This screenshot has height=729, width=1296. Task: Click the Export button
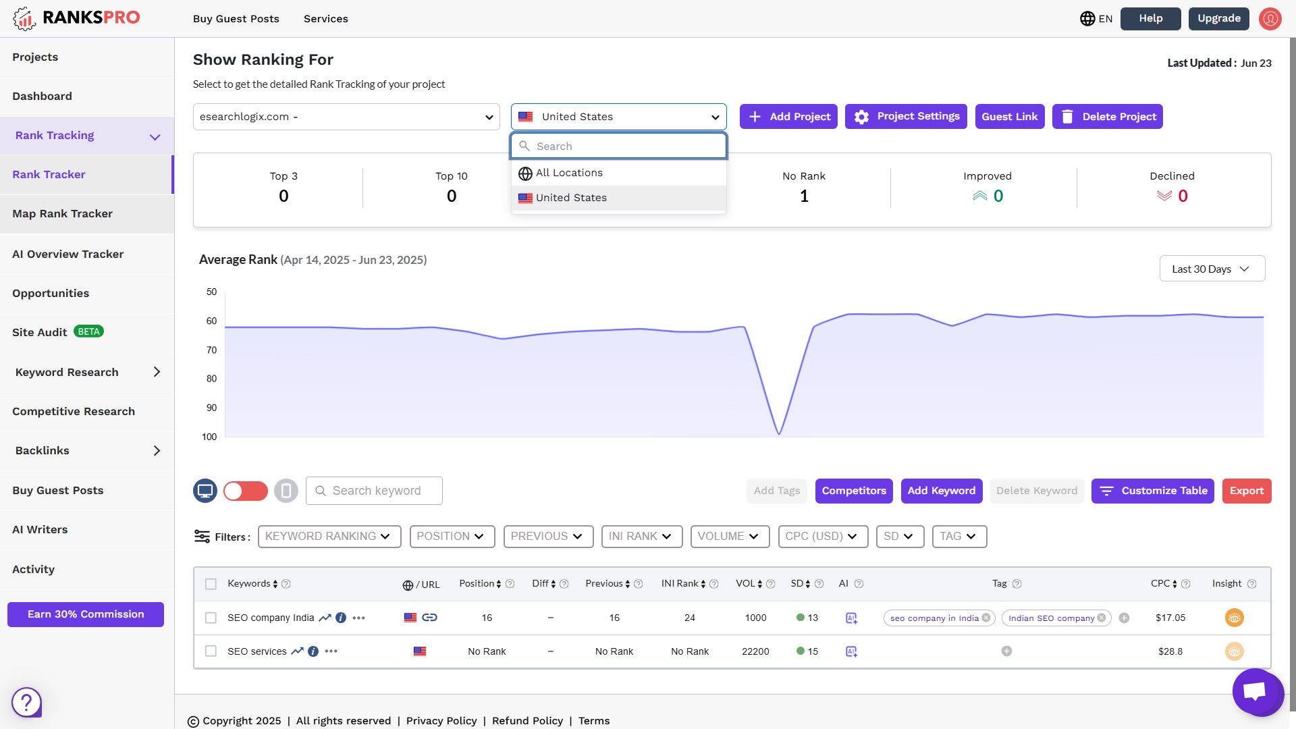click(x=1247, y=491)
